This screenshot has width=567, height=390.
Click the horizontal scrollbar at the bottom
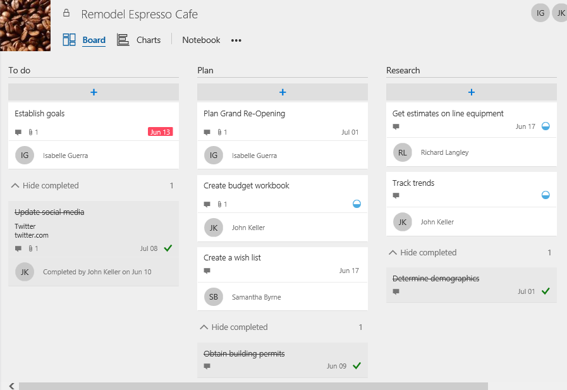(x=253, y=384)
